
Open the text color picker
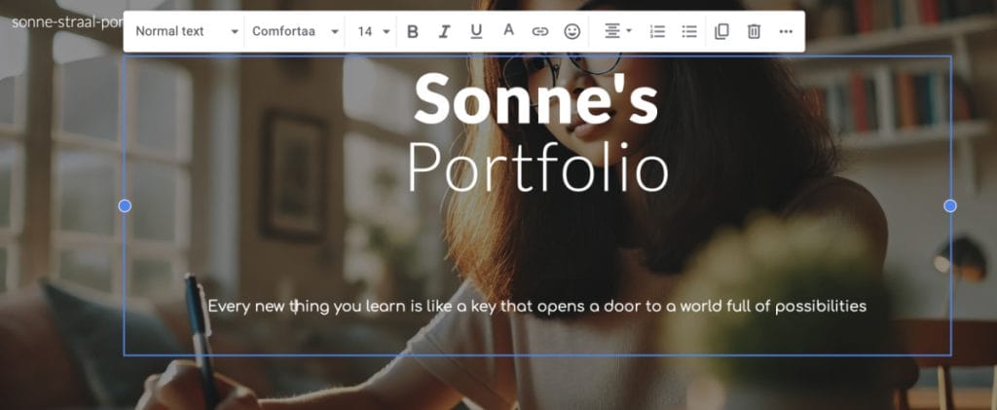(x=507, y=31)
